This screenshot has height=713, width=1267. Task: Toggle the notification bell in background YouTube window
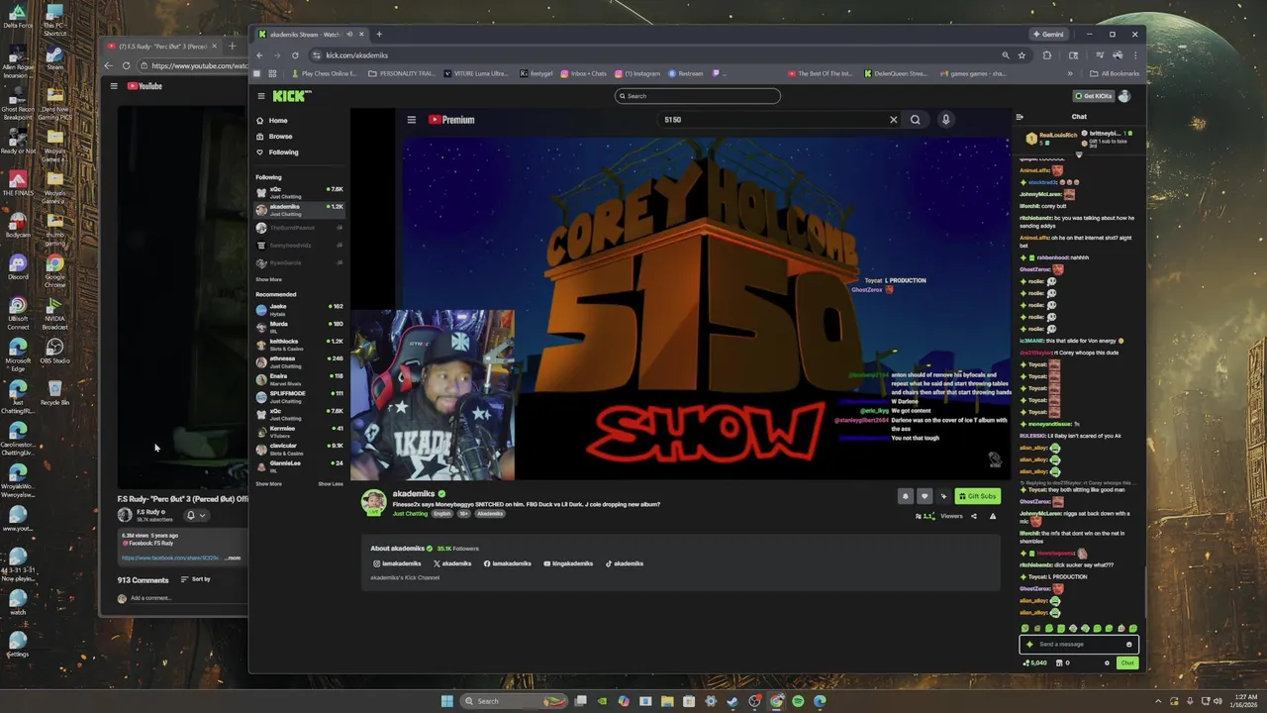coord(191,515)
